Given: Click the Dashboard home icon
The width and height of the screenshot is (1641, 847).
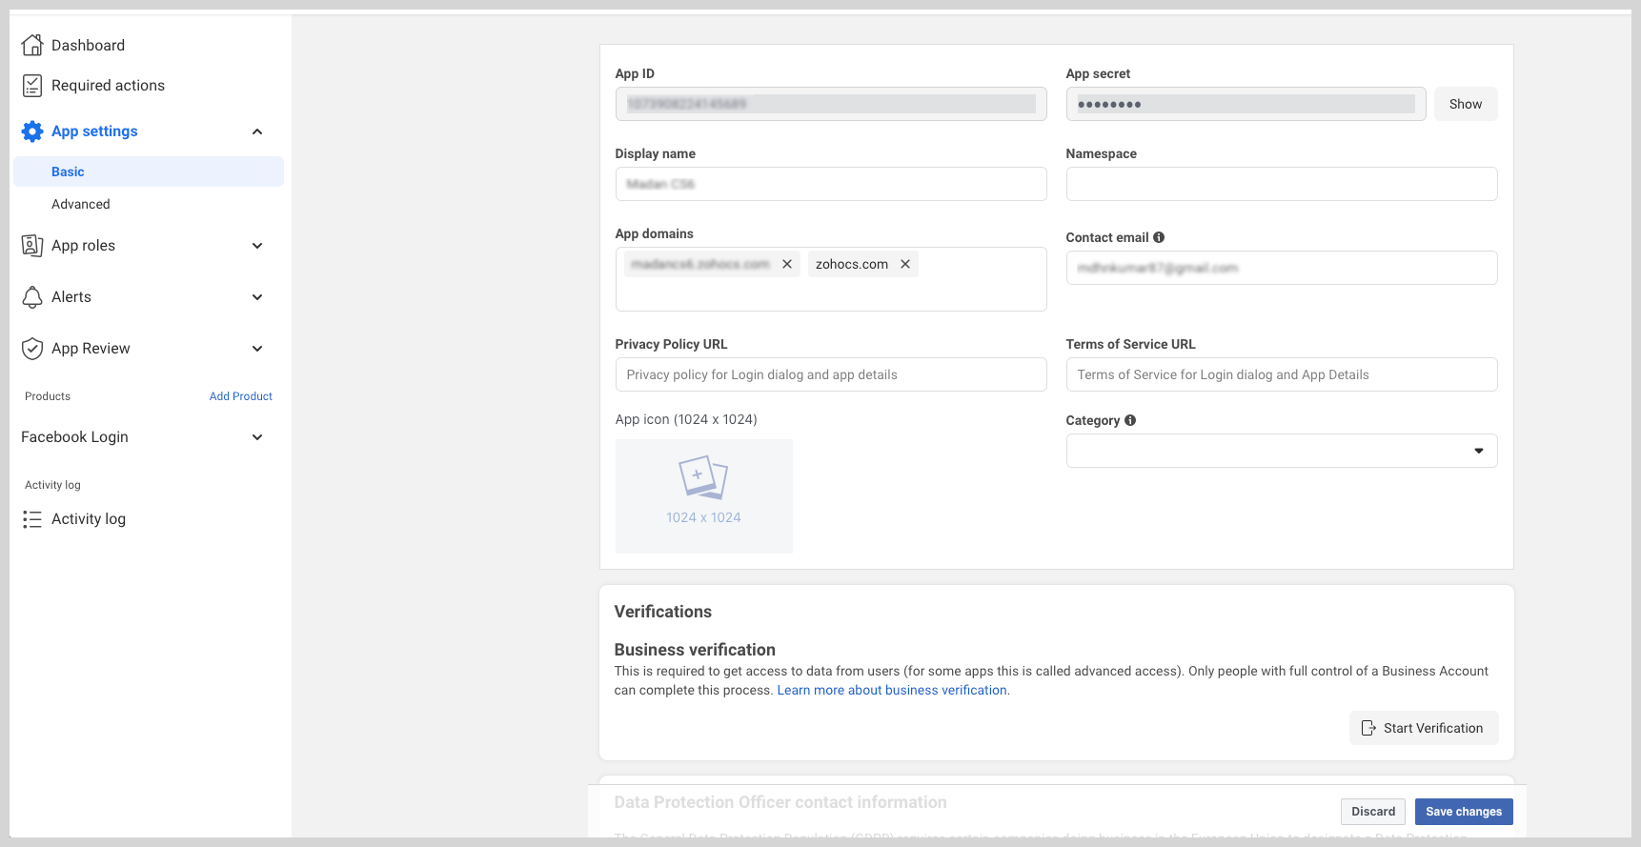Looking at the screenshot, I should [32, 45].
